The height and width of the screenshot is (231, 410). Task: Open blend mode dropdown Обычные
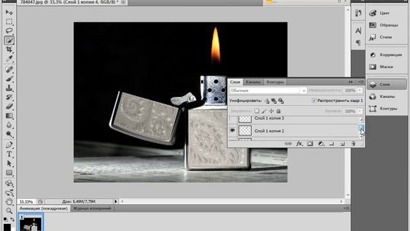point(268,90)
